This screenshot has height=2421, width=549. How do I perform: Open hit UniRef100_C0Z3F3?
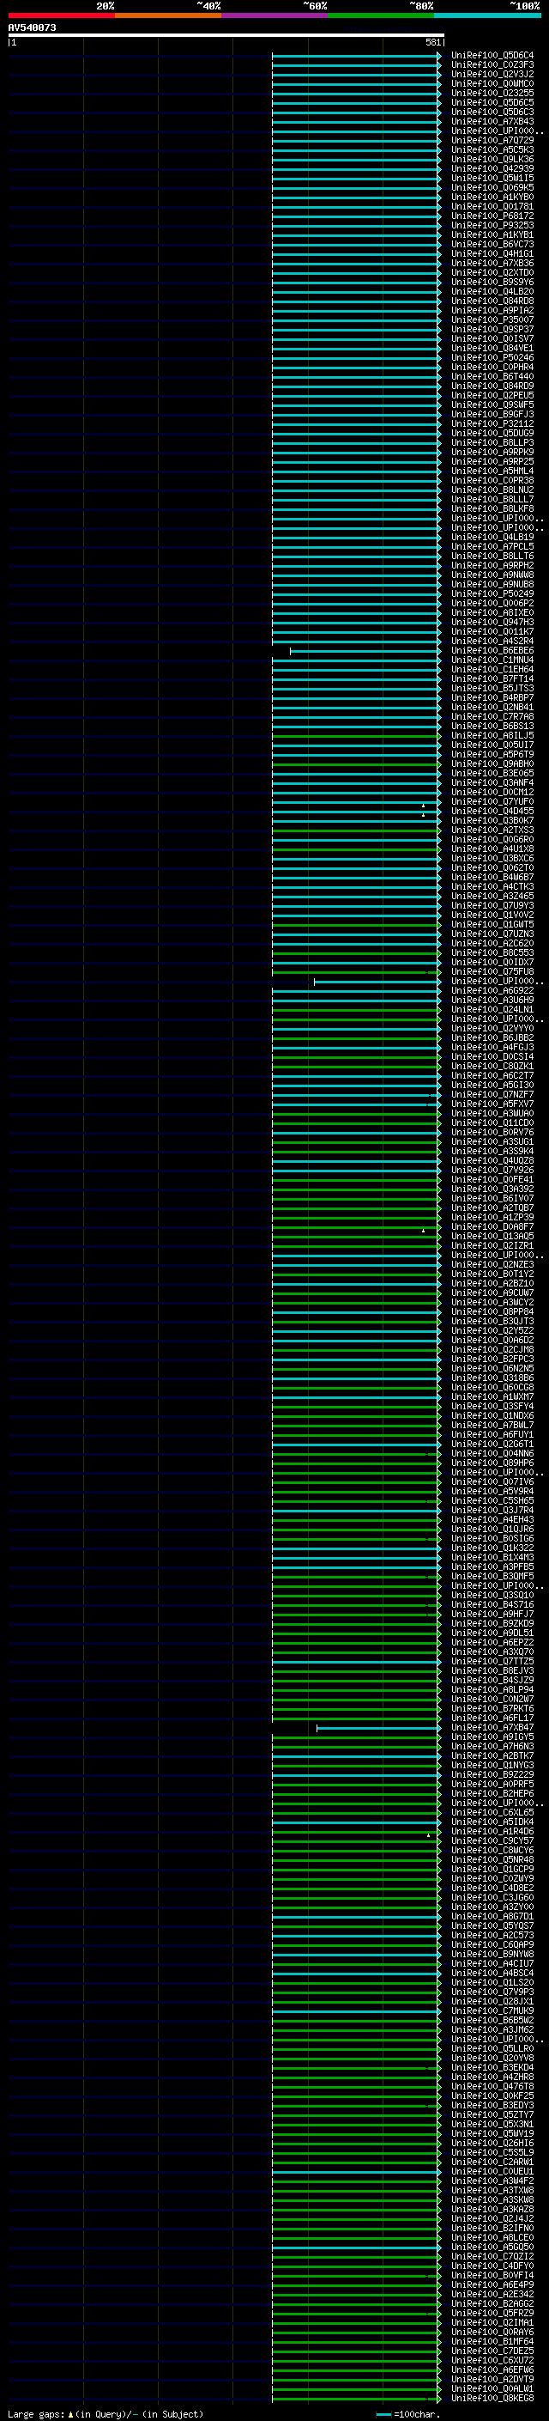[x=492, y=65]
